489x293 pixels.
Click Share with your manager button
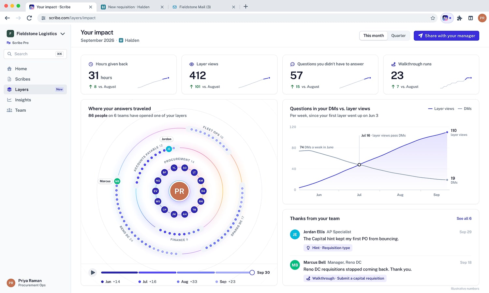(446, 36)
